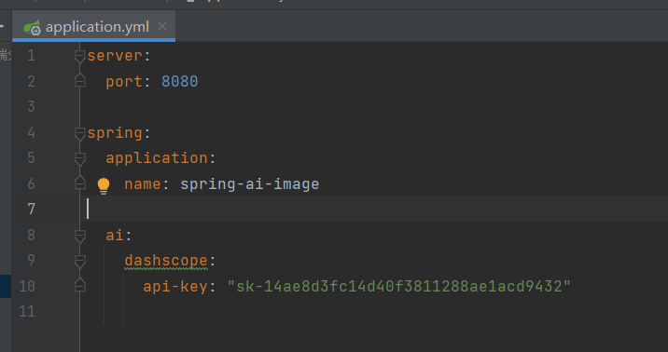The image size is (668, 352).
Task: Collapse the server block fold marker
Action: 79,56
